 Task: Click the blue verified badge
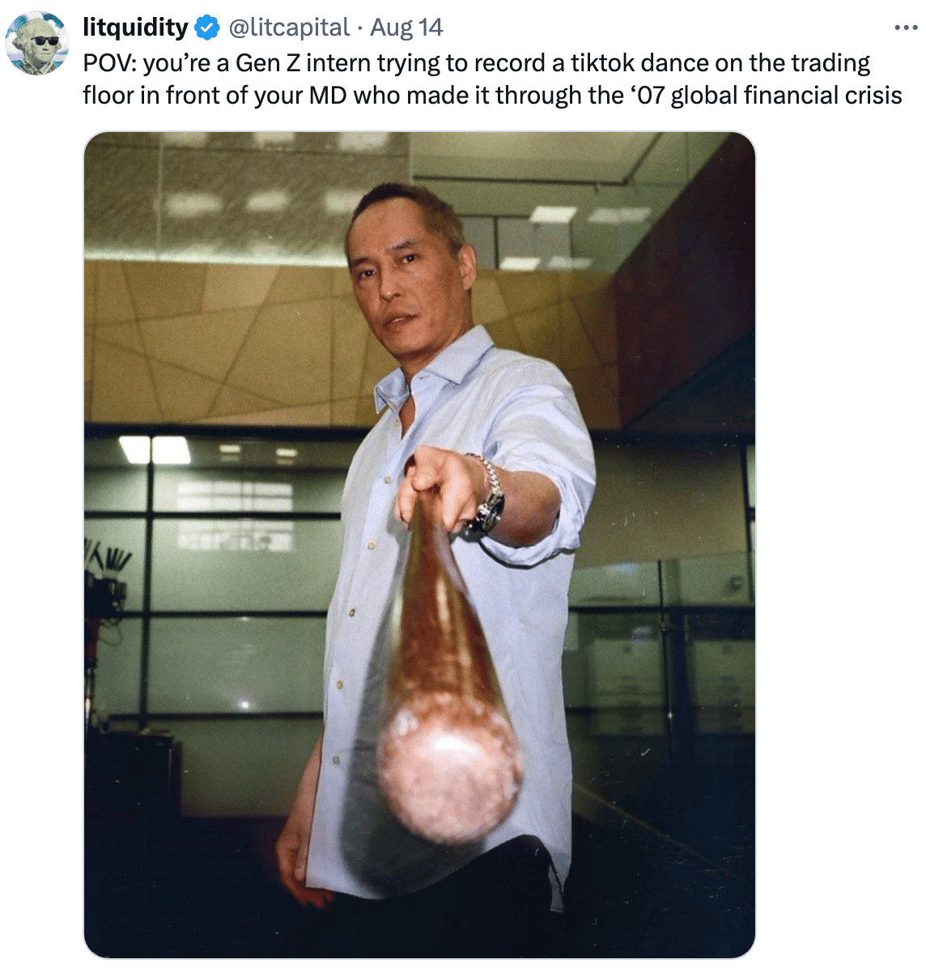208,28
